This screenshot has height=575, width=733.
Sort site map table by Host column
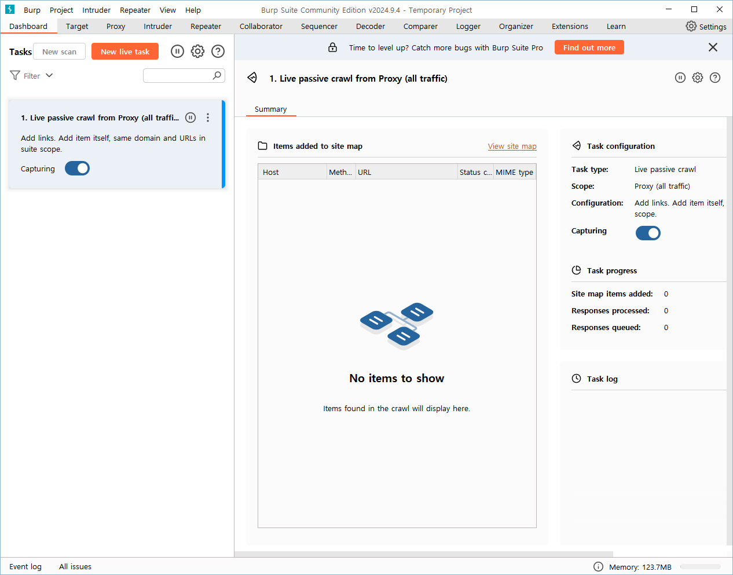[x=292, y=172]
